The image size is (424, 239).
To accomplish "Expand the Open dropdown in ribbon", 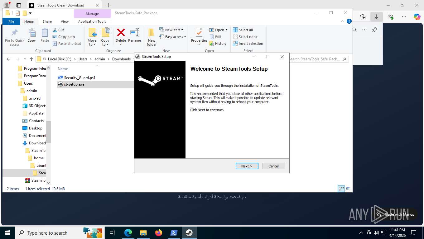I will [x=218, y=30].
